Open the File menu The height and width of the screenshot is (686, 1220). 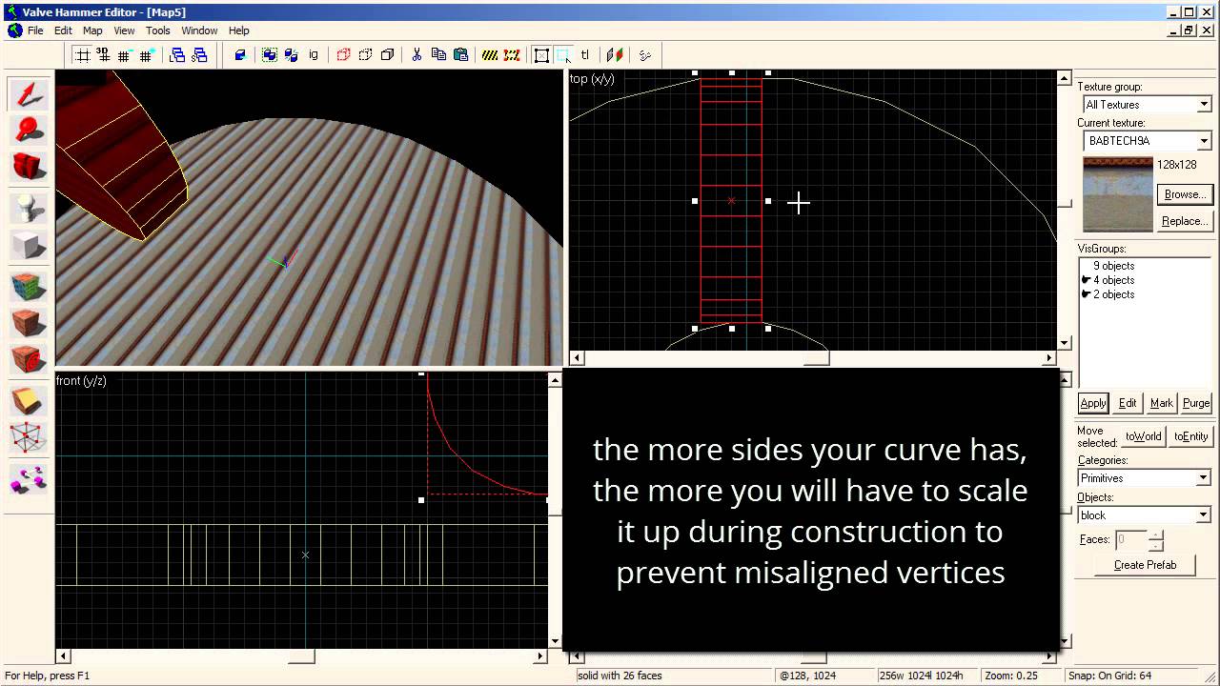[35, 30]
